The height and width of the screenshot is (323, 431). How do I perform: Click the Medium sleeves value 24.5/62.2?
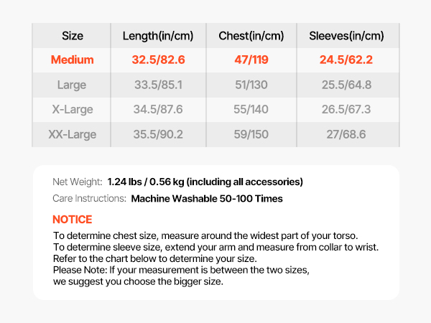(x=346, y=60)
